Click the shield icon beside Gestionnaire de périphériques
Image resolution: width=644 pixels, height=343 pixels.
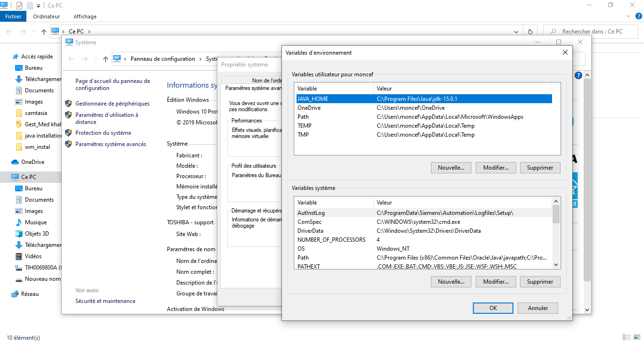pyautogui.click(x=68, y=104)
